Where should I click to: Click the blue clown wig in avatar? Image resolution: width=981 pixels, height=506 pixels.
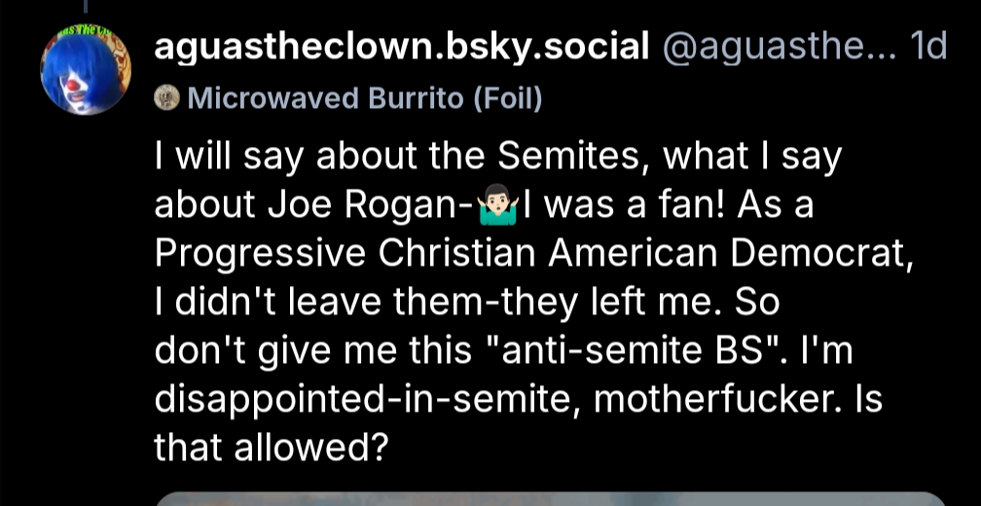[x=66, y=58]
